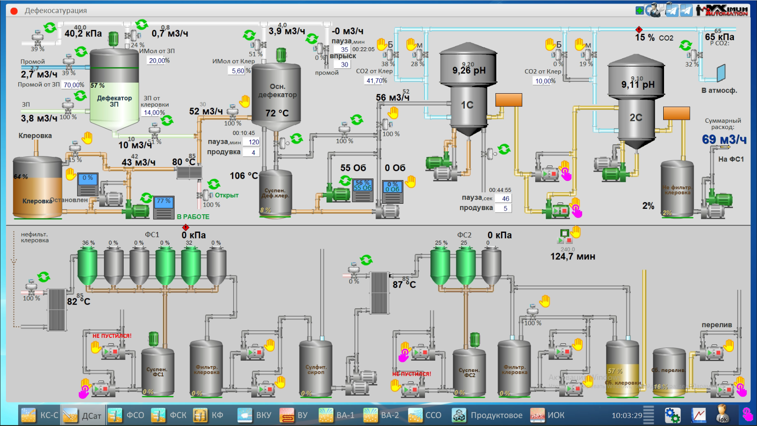The width and height of the screenshot is (757, 426).
Task: Click the operator user icon labeled iok
Action: coord(722,414)
